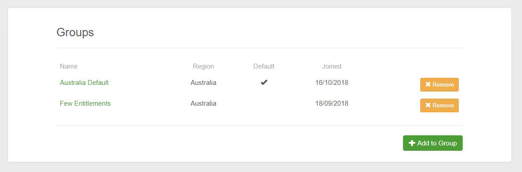The height and width of the screenshot is (172, 522).
Task: Click the plus icon on Add to Group
Action: [x=412, y=143]
